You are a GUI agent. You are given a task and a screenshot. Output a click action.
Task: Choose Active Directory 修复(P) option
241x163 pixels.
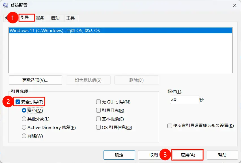point(24,127)
